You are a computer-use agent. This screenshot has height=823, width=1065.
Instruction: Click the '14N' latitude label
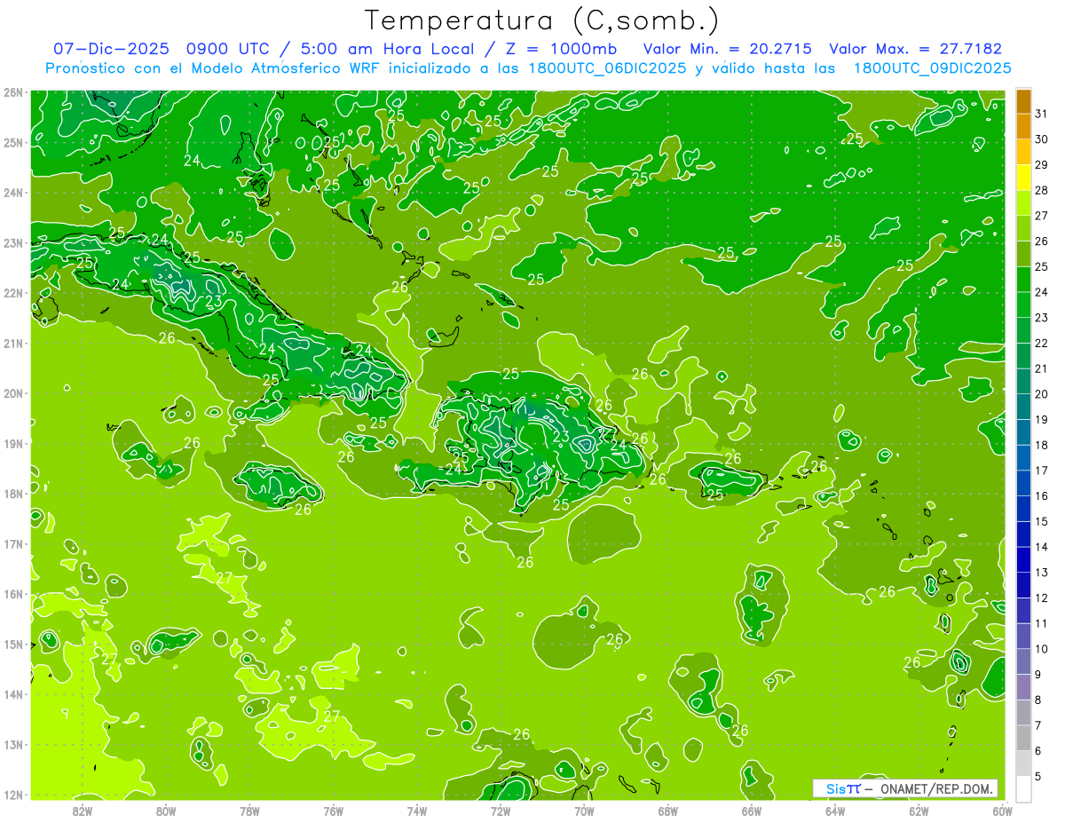pos(13,694)
